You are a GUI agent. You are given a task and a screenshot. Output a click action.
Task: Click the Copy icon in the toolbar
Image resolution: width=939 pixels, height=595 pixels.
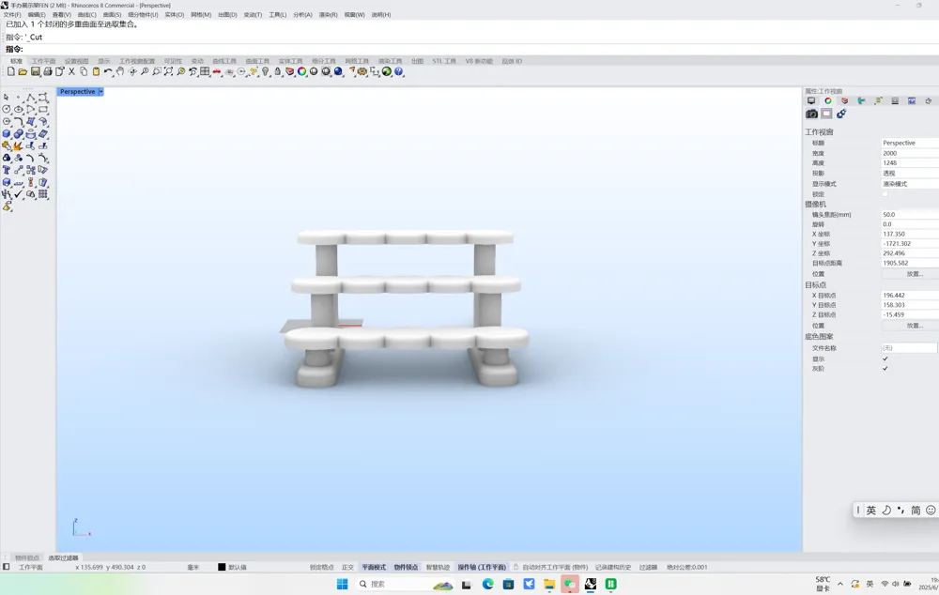(84, 71)
